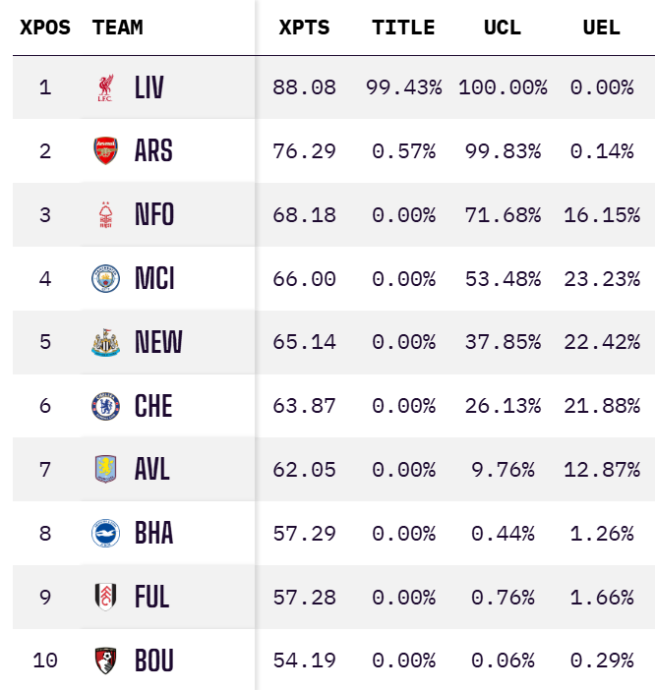This screenshot has height=690, width=655.
Task: Click the TEAM column header
Action: click(117, 28)
